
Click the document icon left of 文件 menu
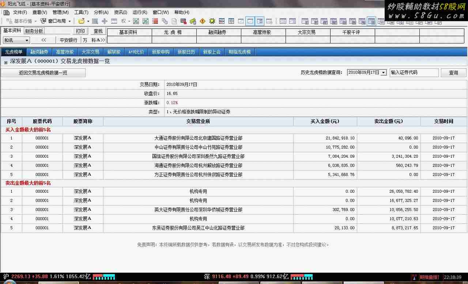(x=6, y=12)
